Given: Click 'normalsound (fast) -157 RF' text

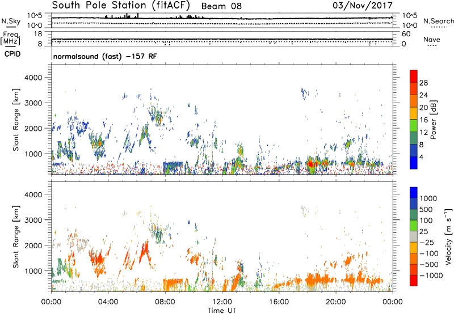Looking at the screenshot, I should (105, 56).
